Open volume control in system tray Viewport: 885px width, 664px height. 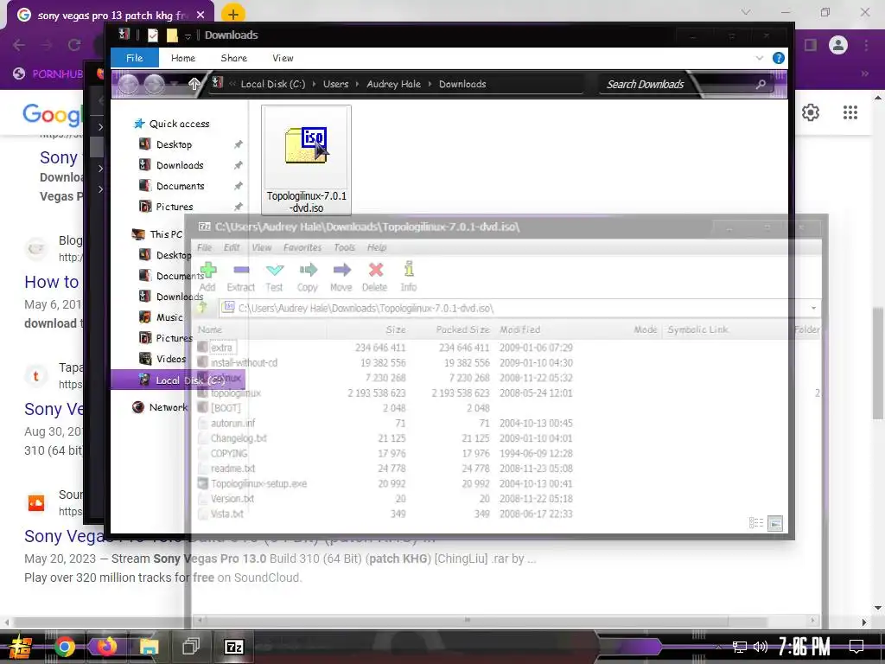[761, 647]
